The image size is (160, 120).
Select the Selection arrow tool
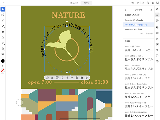[3, 9]
